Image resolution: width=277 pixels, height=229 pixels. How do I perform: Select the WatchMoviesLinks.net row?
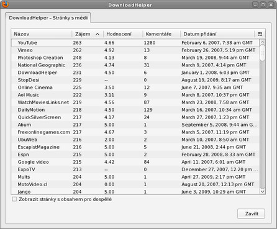point(135,102)
